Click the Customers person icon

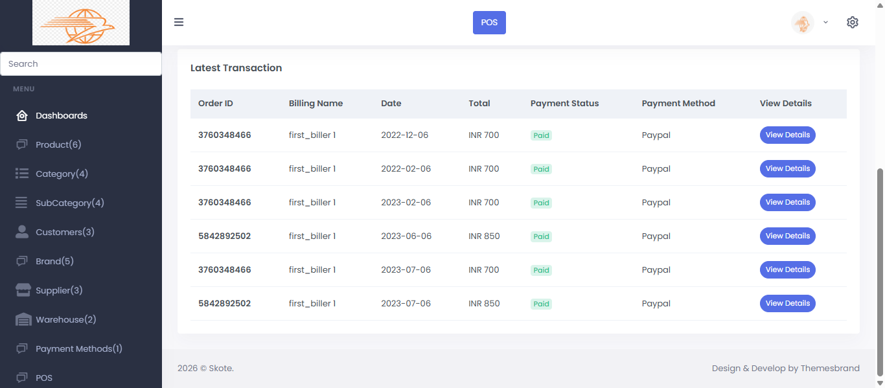coord(22,232)
